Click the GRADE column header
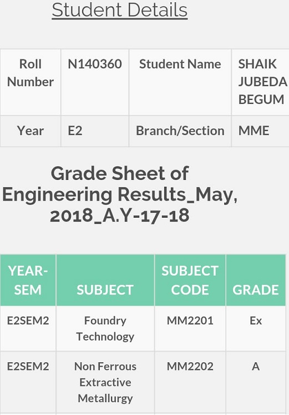The height and width of the screenshot is (415, 289). [256, 281]
